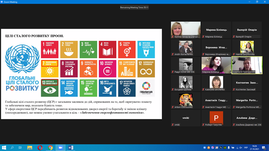This screenshot has width=269, height=151.
Task: Select the Марина Білінець video tile
Action: [217, 65]
